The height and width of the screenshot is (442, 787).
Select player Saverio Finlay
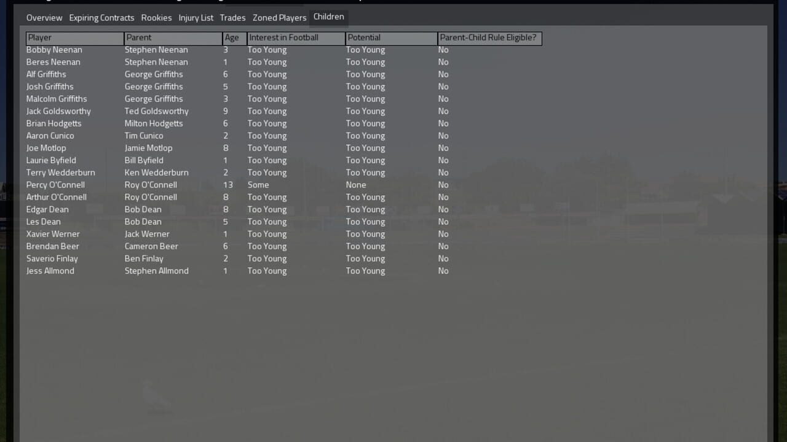coord(52,258)
